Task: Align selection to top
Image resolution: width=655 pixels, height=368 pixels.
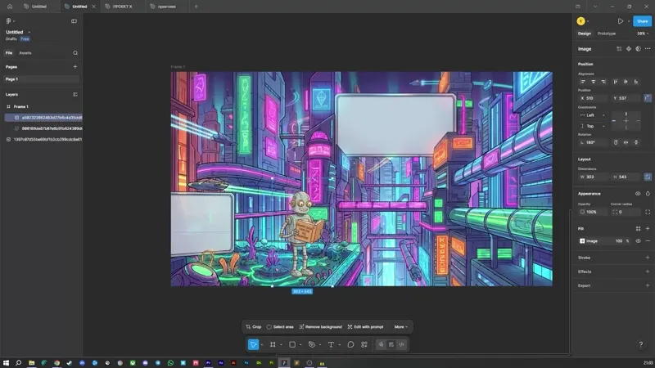Action: tap(616, 82)
